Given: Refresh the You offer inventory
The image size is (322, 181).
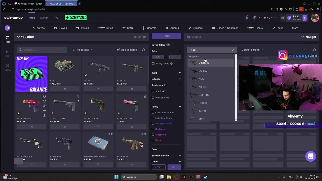Looking at the screenshot, I should [x=143, y=50].
